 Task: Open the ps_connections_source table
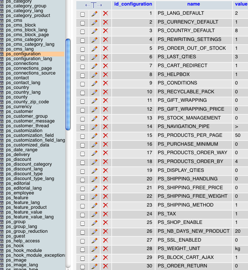pyautogui.click(x=31, y=73)
